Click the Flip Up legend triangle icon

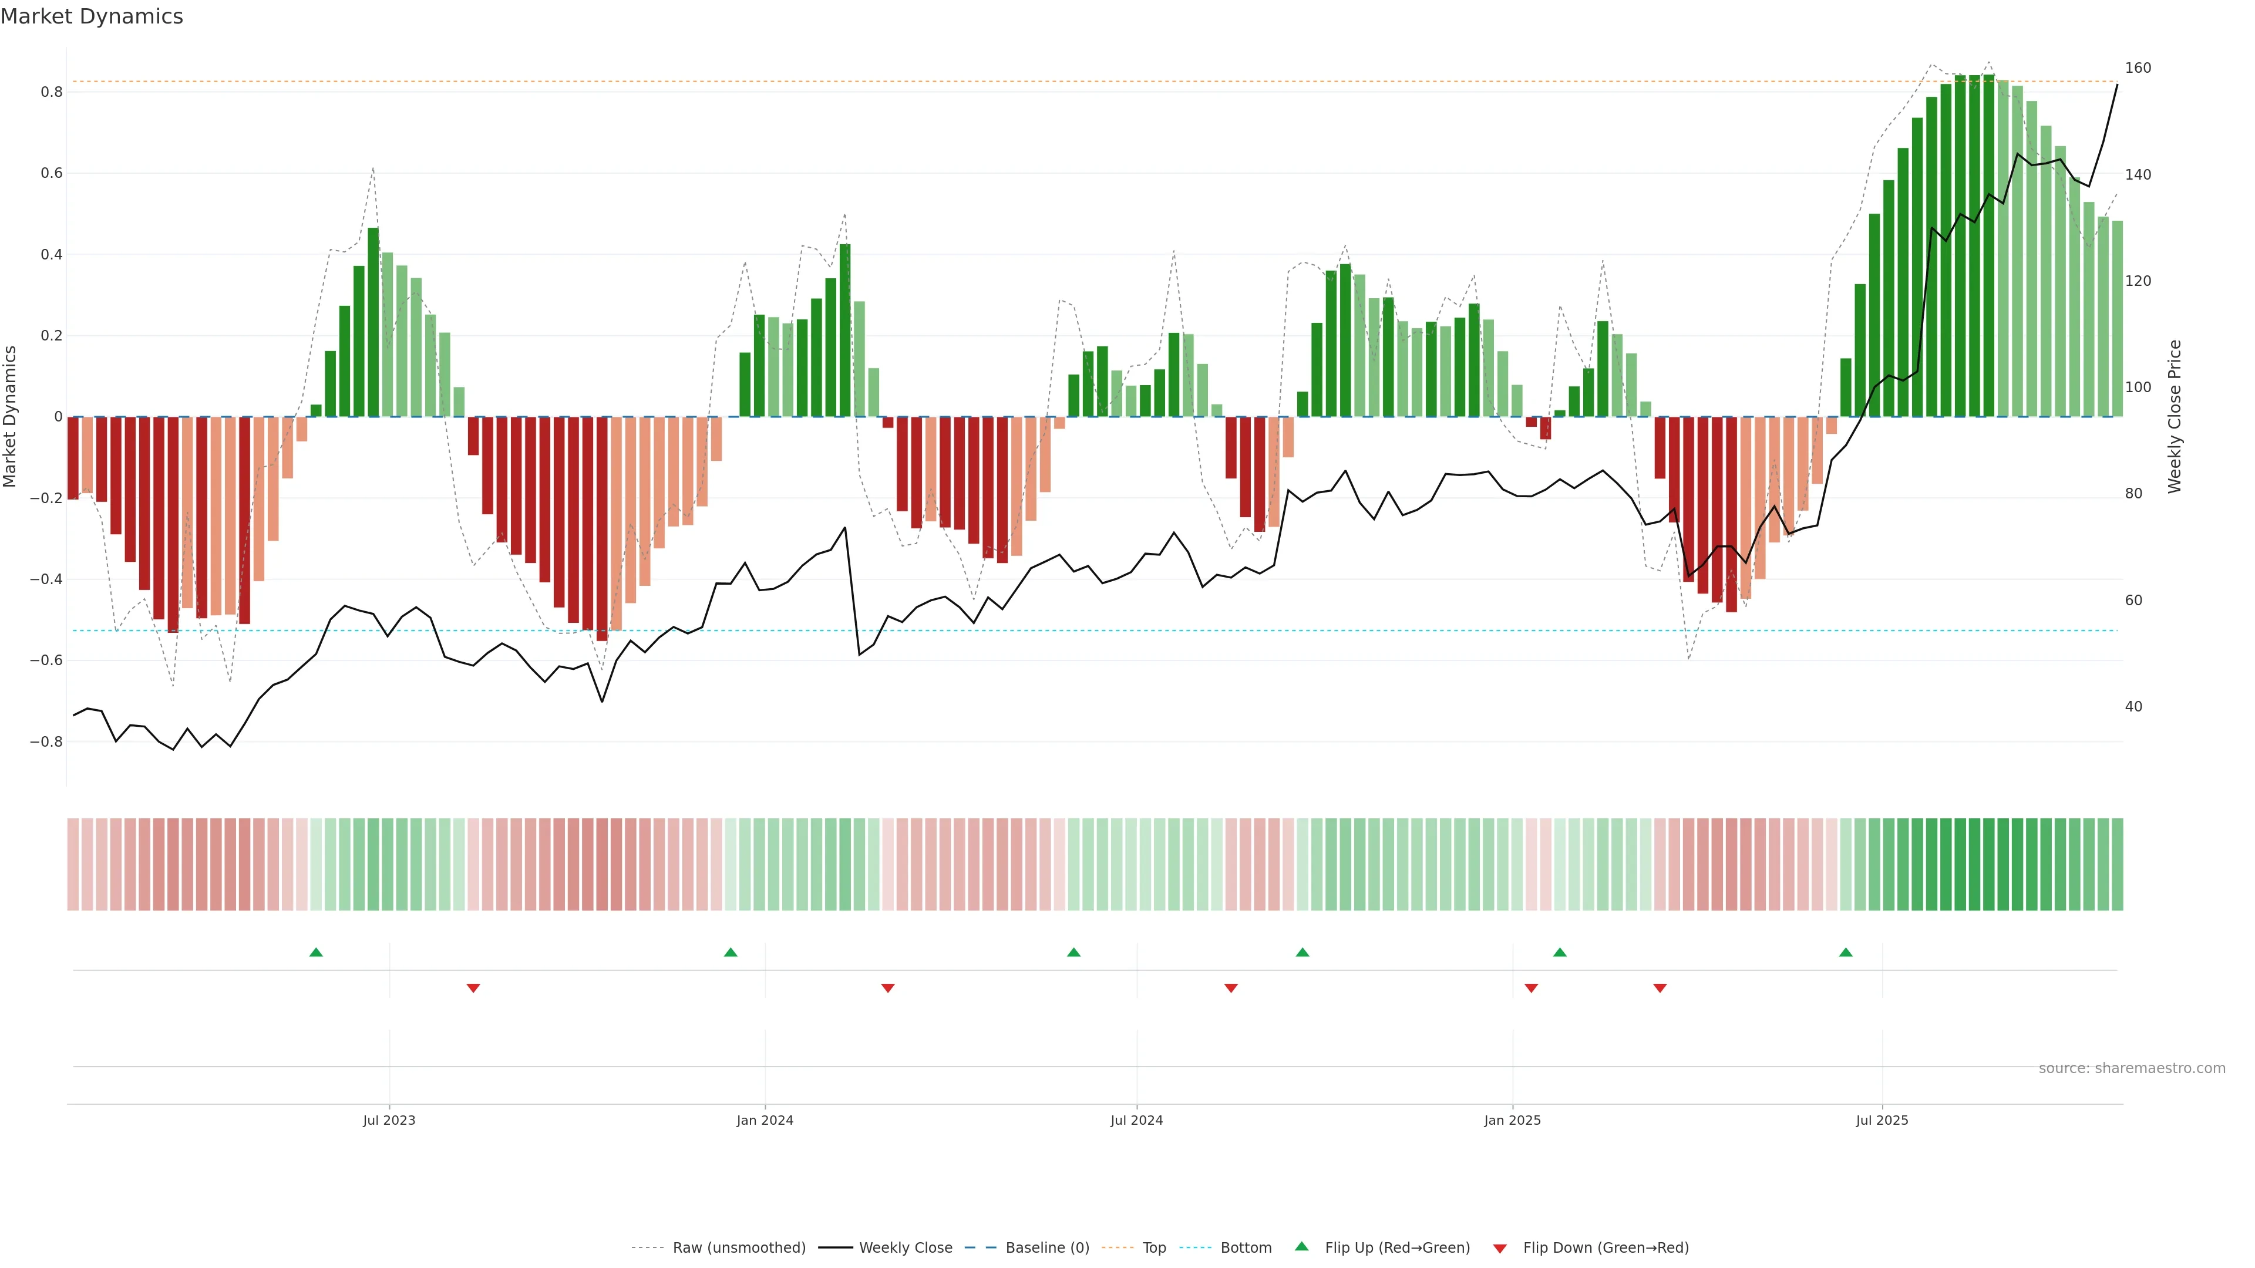tap(1302, 1246)
